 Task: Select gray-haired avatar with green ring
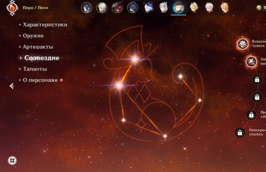point(102,8)
